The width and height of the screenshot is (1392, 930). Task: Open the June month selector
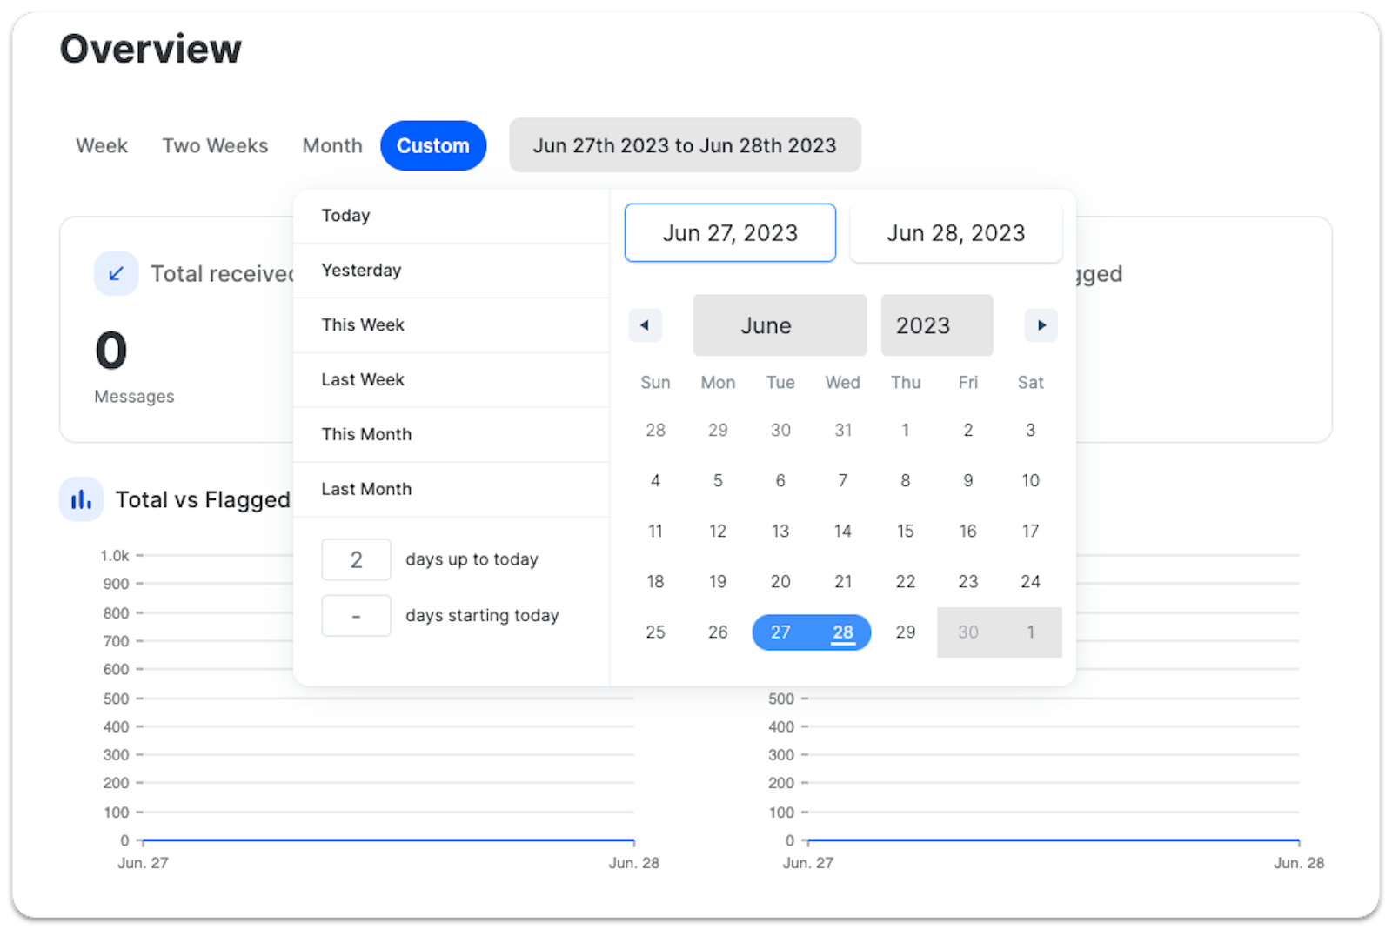779,325
